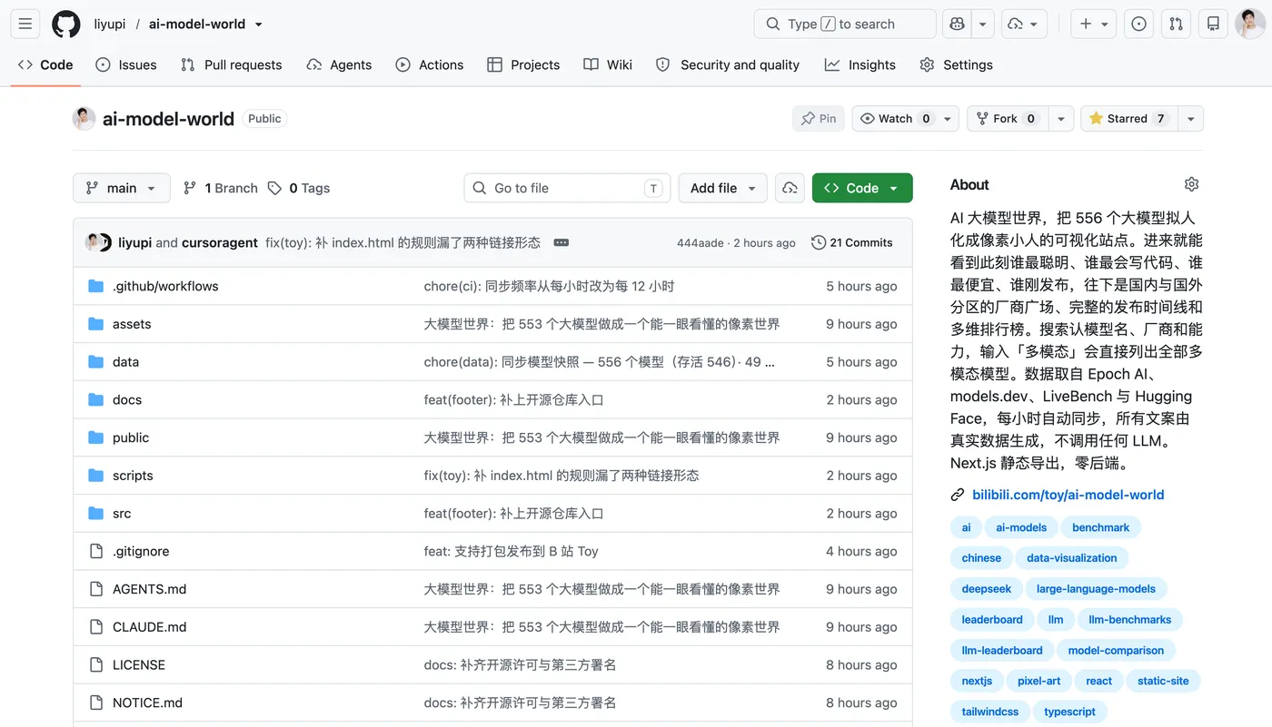Toggle the Starred button to unstar

pos(1128,119)
